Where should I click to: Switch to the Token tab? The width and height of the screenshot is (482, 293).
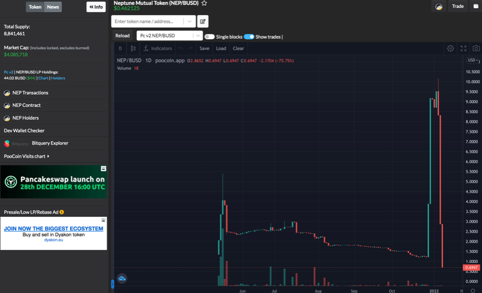(35, 7)
